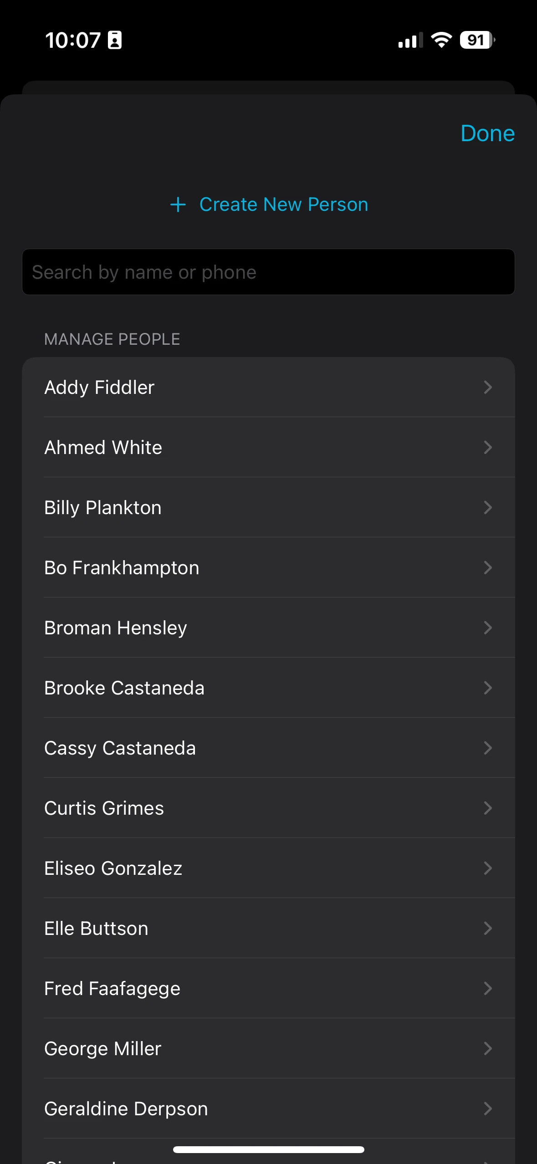Open chevron for Bo Frankhampton

tap(488, 567)
